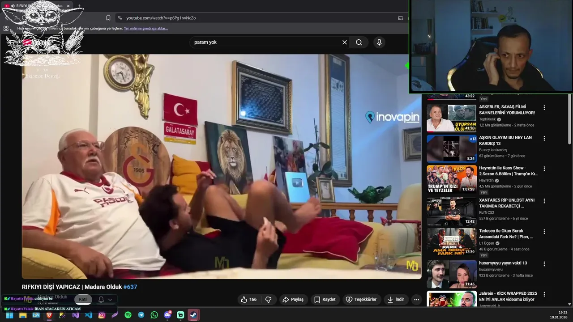
Task: Open the bookmarks bar apps grid icon
Action: [x=6, y=28]
